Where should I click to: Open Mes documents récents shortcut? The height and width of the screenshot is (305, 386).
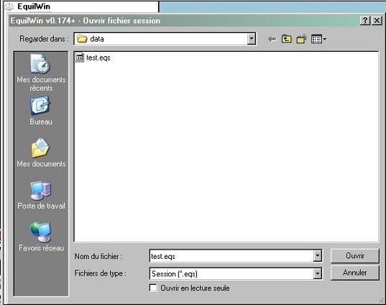pyautogui.click(x=41, y=73)
